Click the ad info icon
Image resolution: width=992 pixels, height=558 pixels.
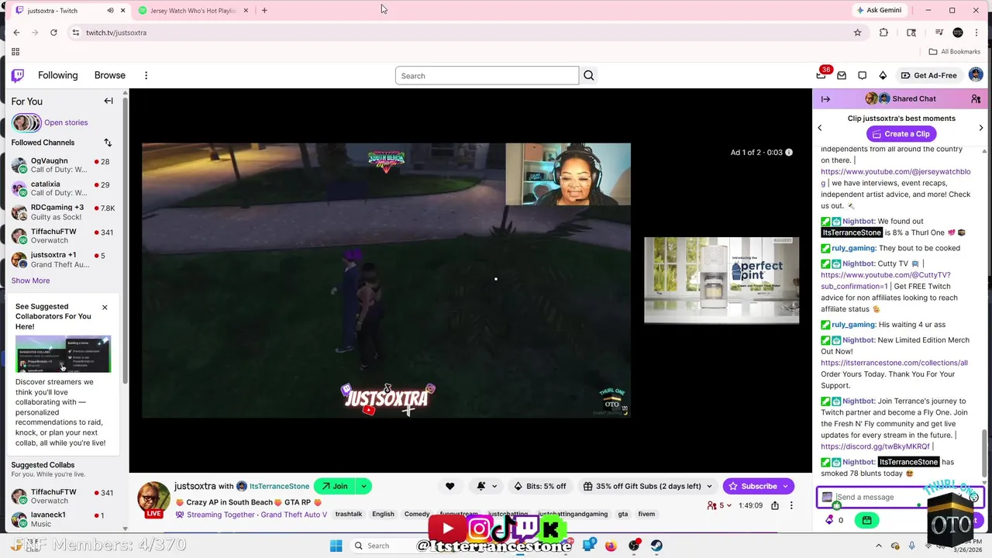coord(789,152)
